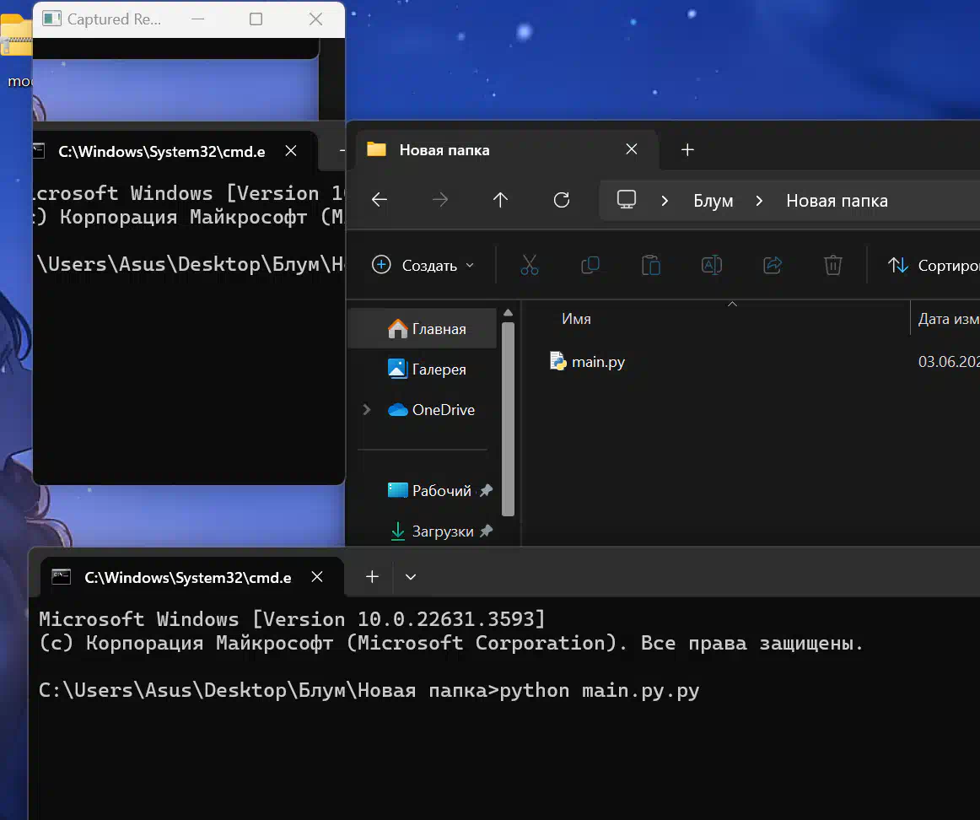
Task: Click the Cut scissors icon in Explorer toolbar
Action: pos(530,265)
